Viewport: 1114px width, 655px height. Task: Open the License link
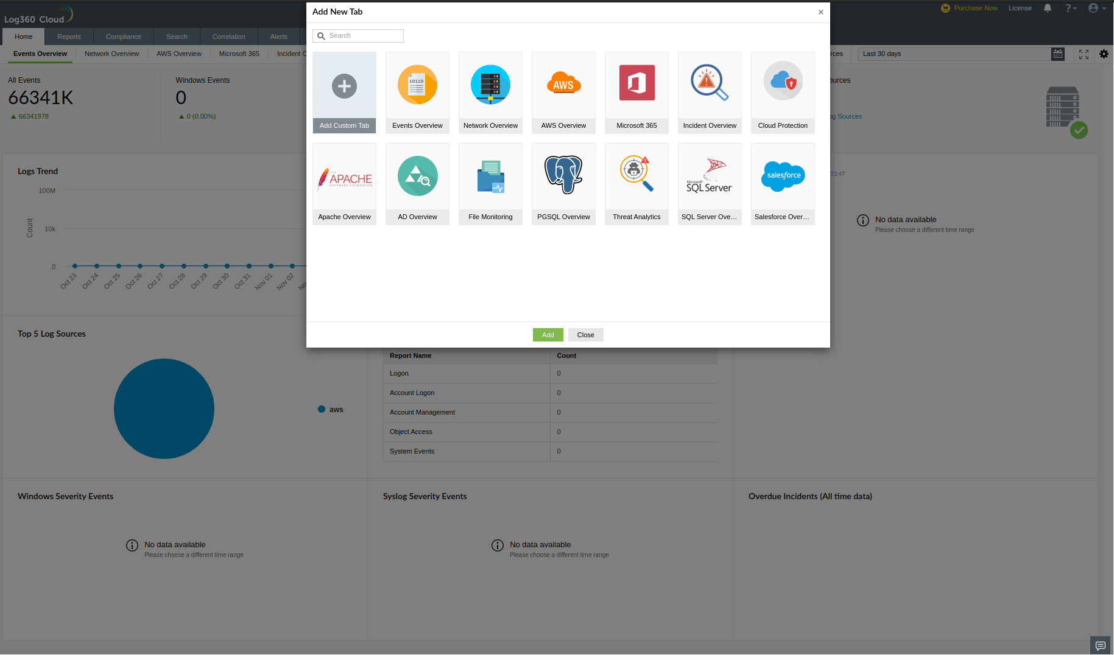pyautogui.click(x=1020, y=9)
